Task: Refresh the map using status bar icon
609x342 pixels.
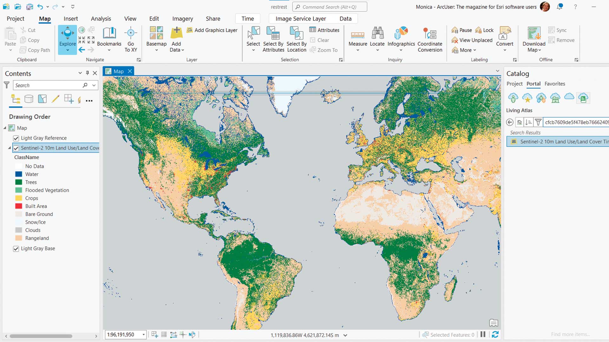Action: pyautogui.click(x=495, y=334)
